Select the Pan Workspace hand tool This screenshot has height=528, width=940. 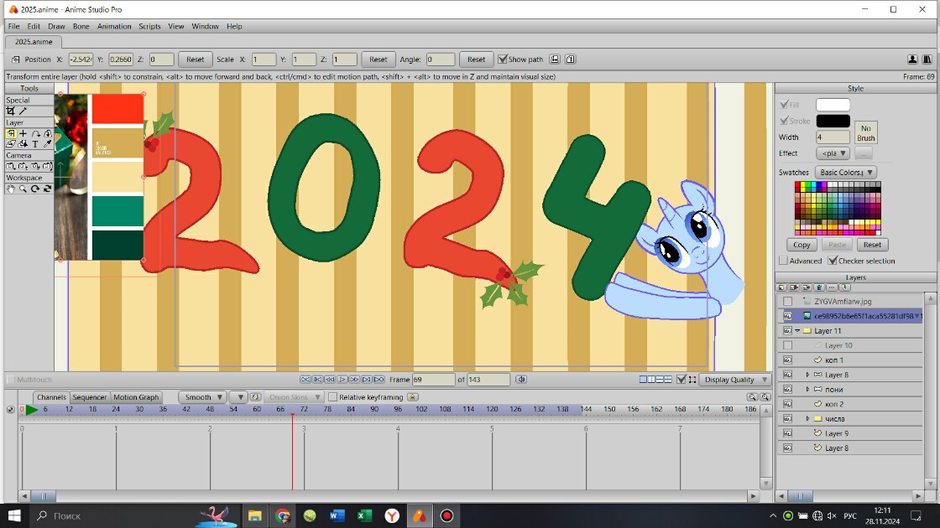tap(11, 189)
